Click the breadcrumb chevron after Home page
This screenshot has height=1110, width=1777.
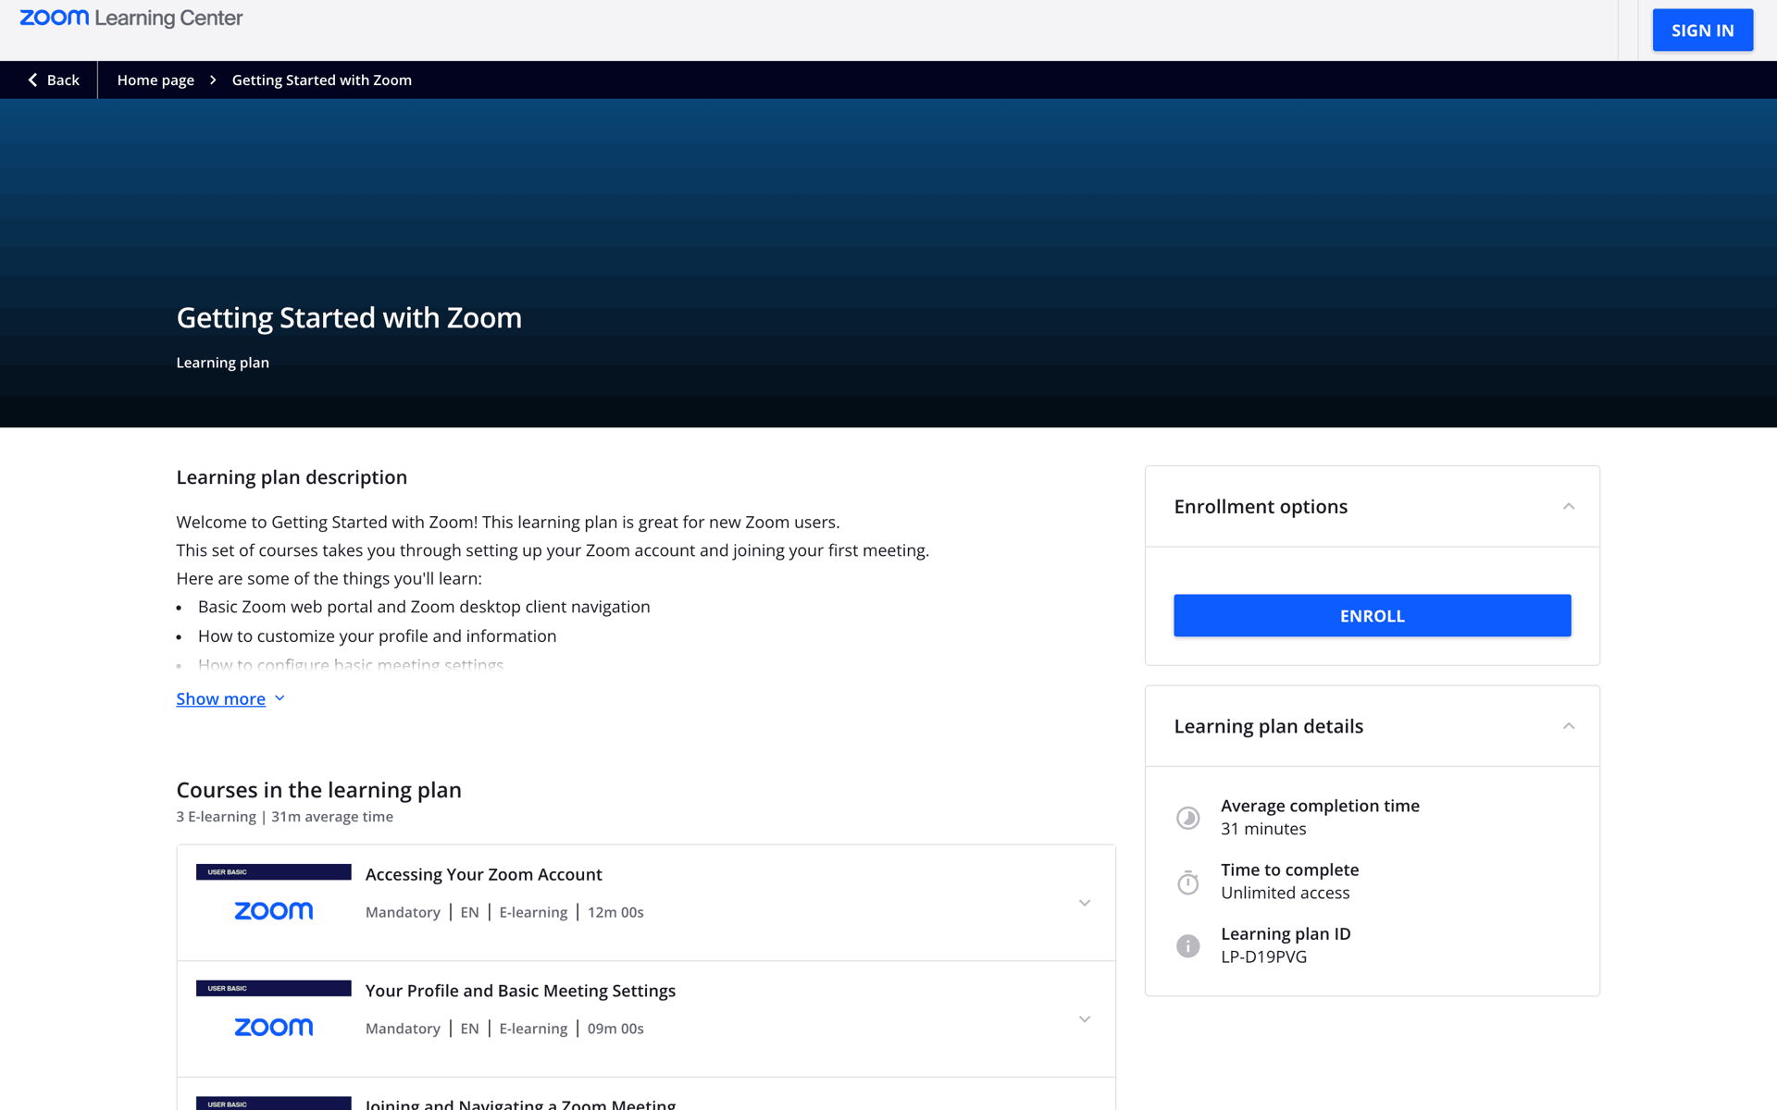coord(213,80)
